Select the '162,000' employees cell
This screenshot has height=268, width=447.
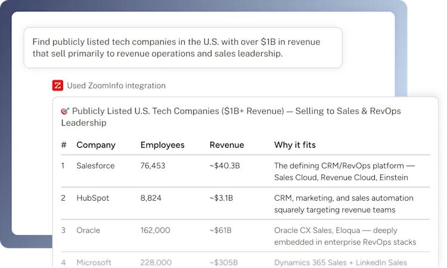pyautogui.click(x=156, y=230)
